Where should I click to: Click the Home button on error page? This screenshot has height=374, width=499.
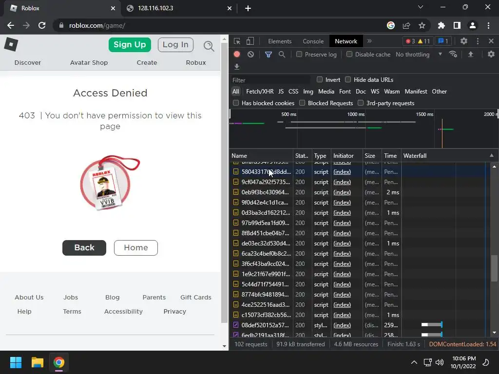(136, 248)
